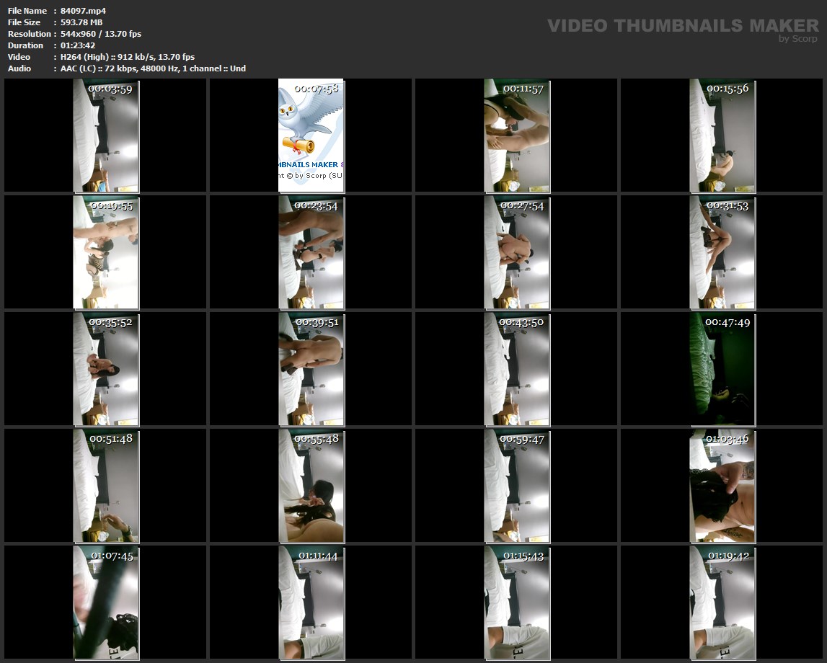827x663 pixels.
Task: Click the 00:07:58 timestamp label
Action: coord(316,89)
